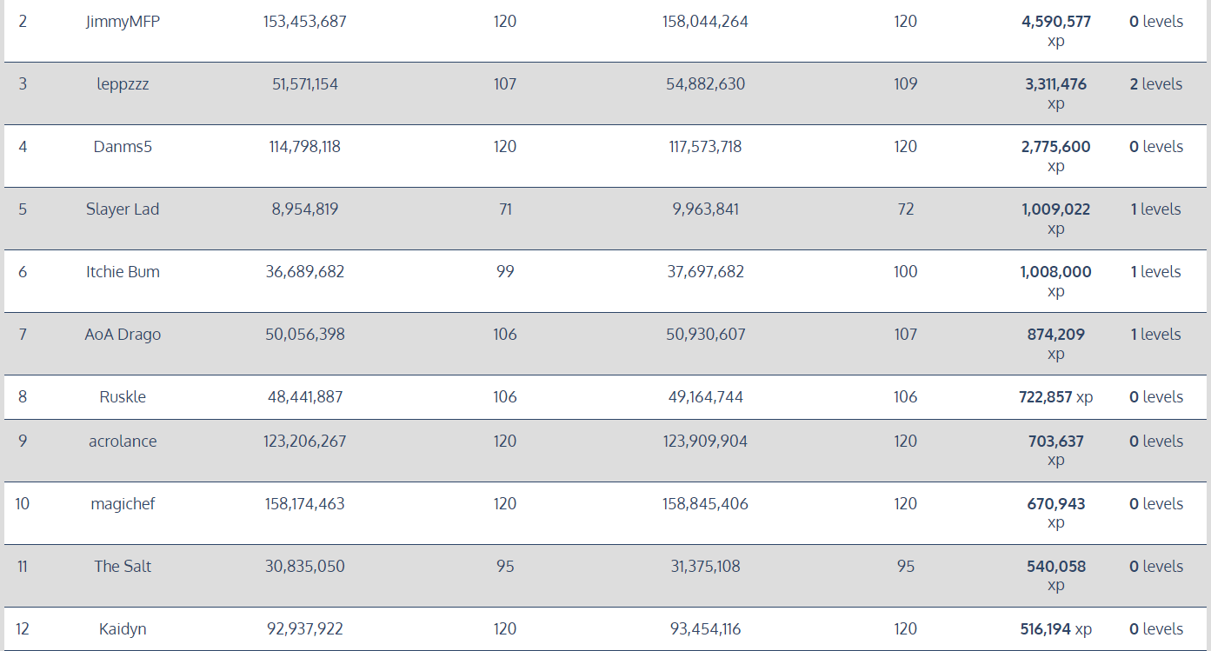This screenshot has height=651, width=1211.
Task: Click Itchie Bum's 1,008,000 xp gain
Action: (x=1055, y=272)
